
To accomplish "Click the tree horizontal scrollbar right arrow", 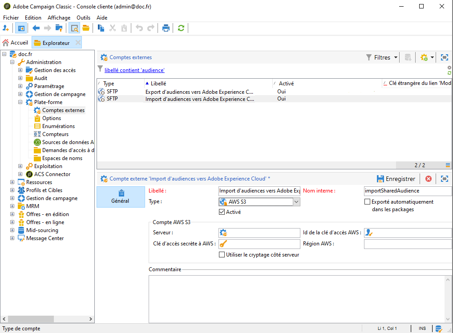I will 91,319.
